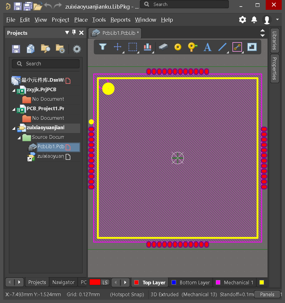Viewport: 285px width, 303px height.
Task: Collapse the zuixiaoyuanjianku package node
Action: pos(14,128)
